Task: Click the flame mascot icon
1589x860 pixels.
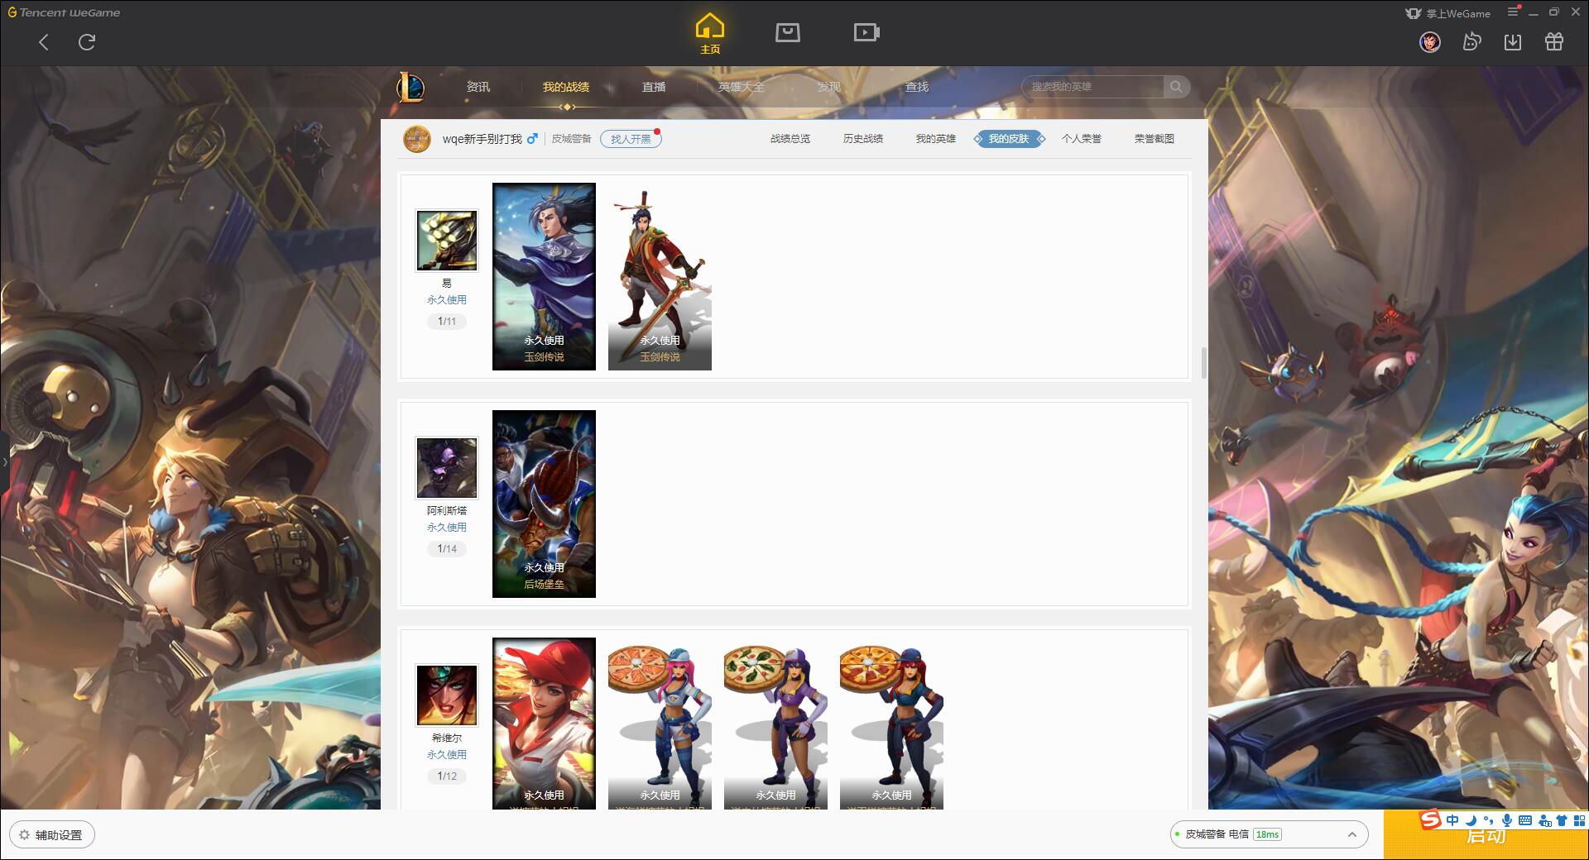Action: click(1471, 41)
